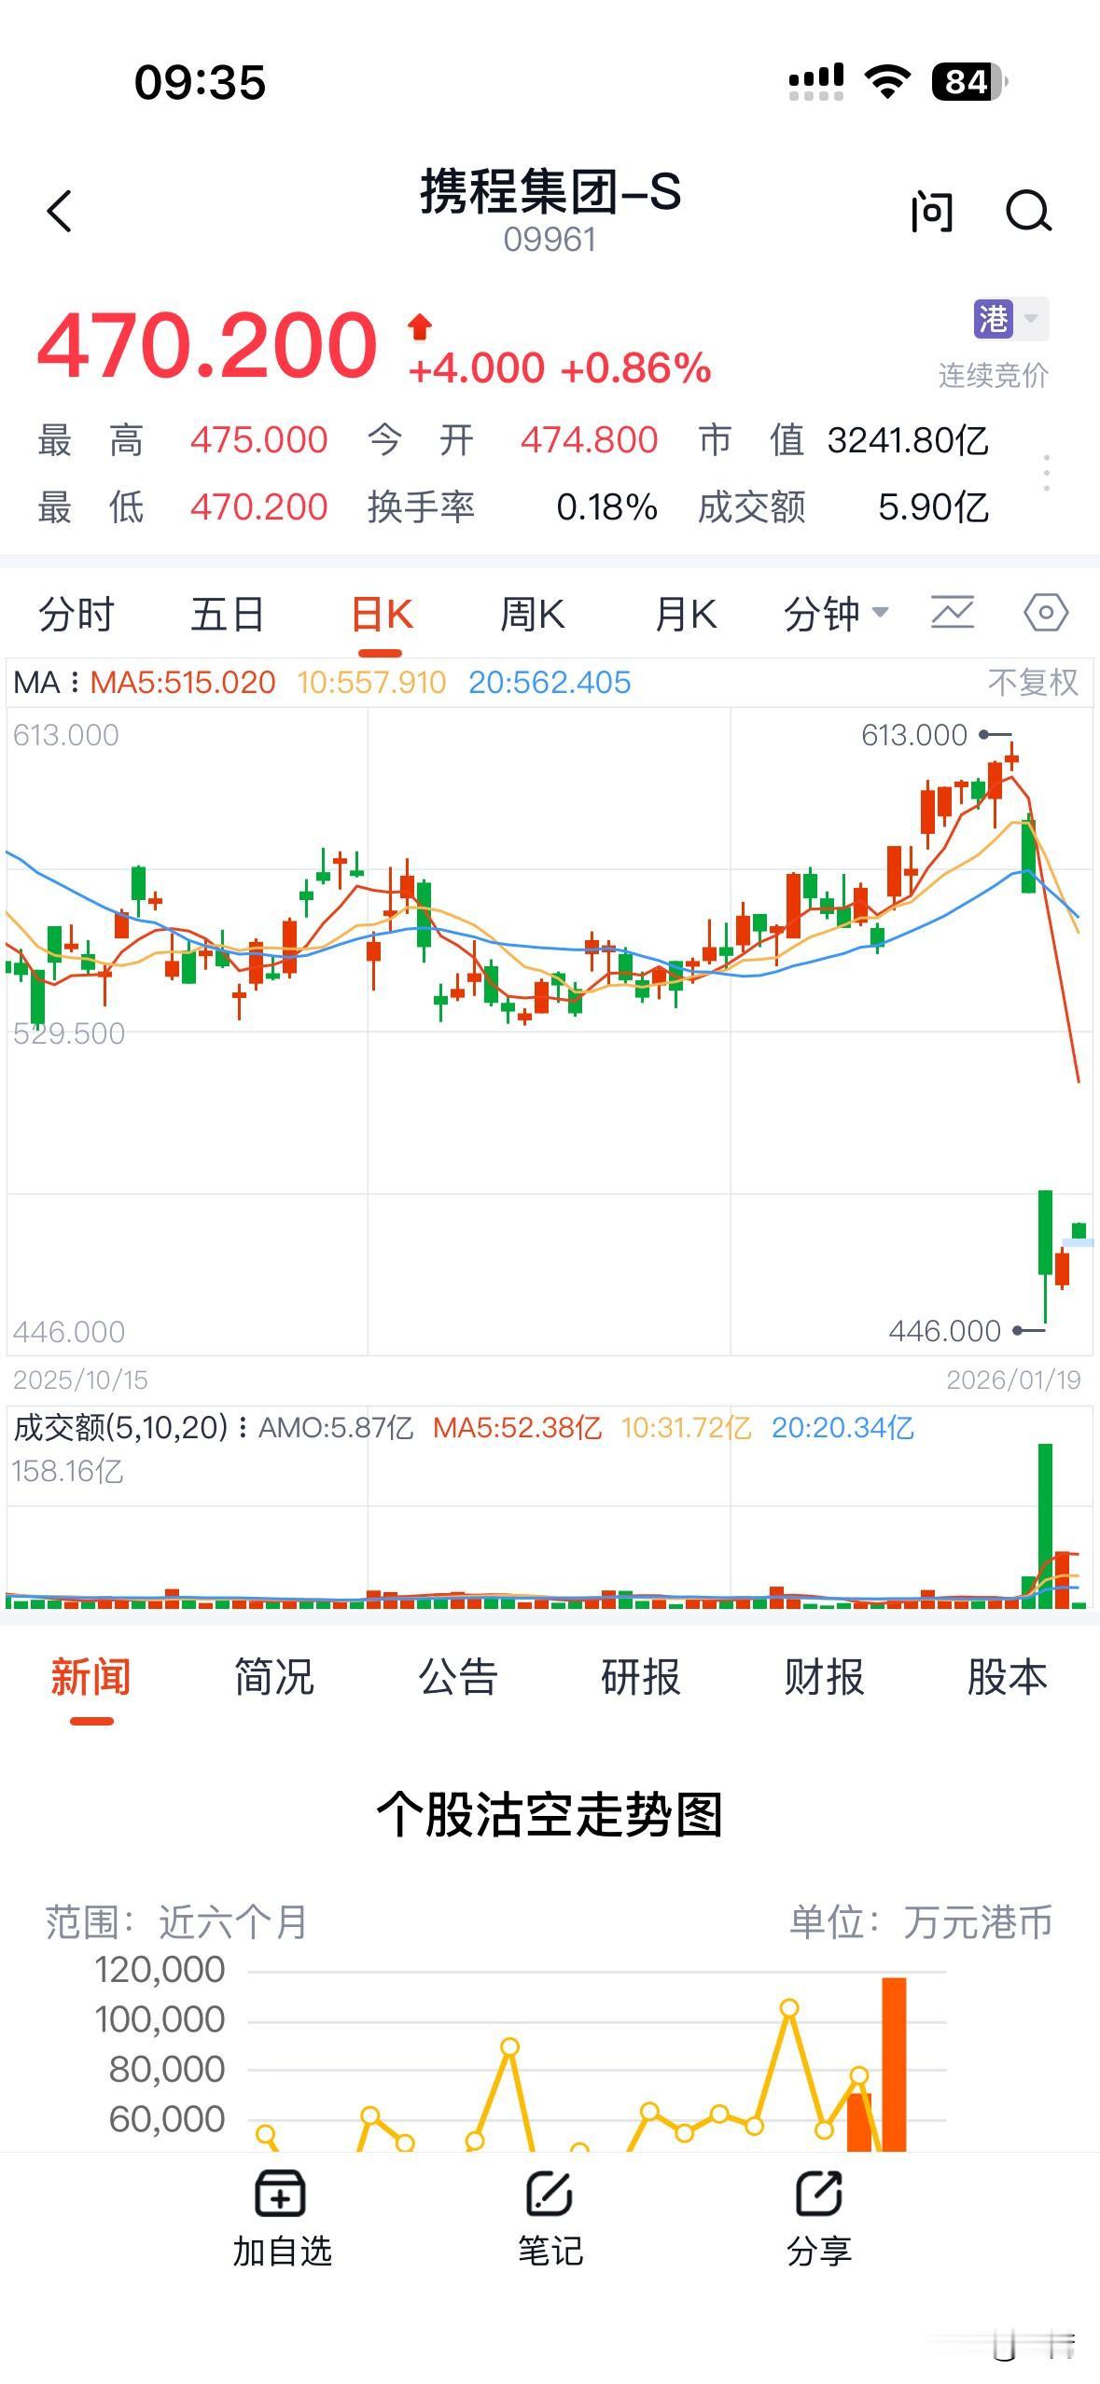Viewport: 1100px width, 2384px height.
Task: Open the 股本 tab
Action: [x=1008, y=1676]
